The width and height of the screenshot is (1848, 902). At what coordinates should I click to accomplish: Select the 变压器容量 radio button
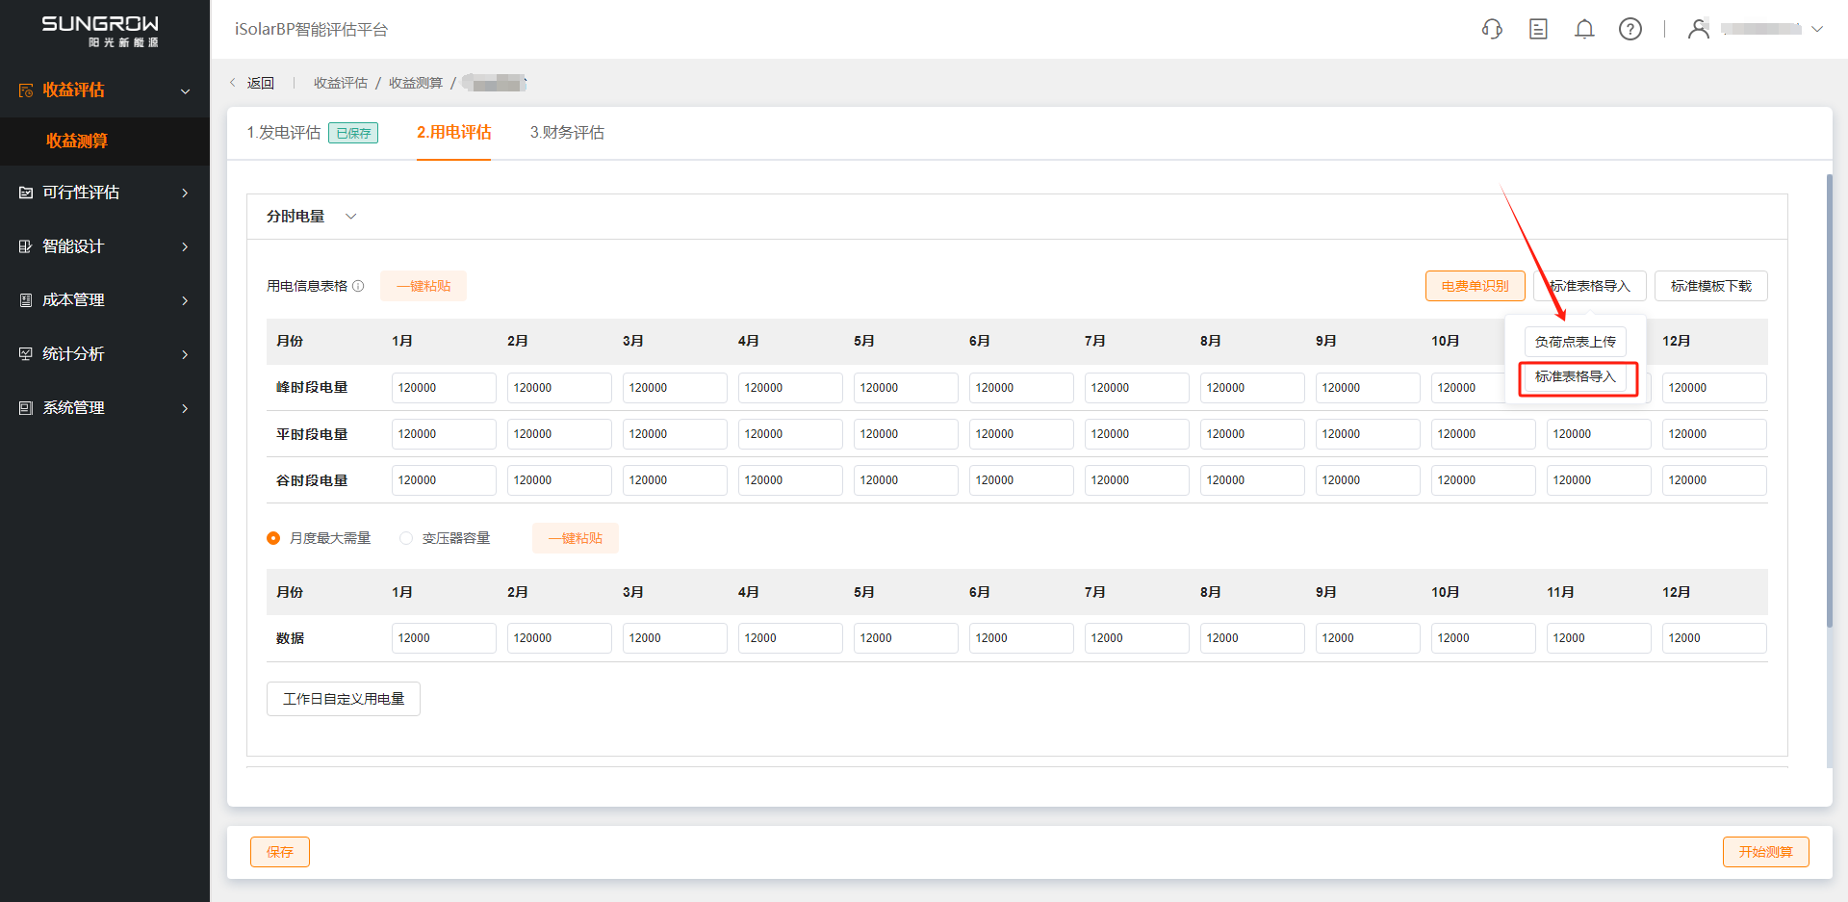point(406,538)
